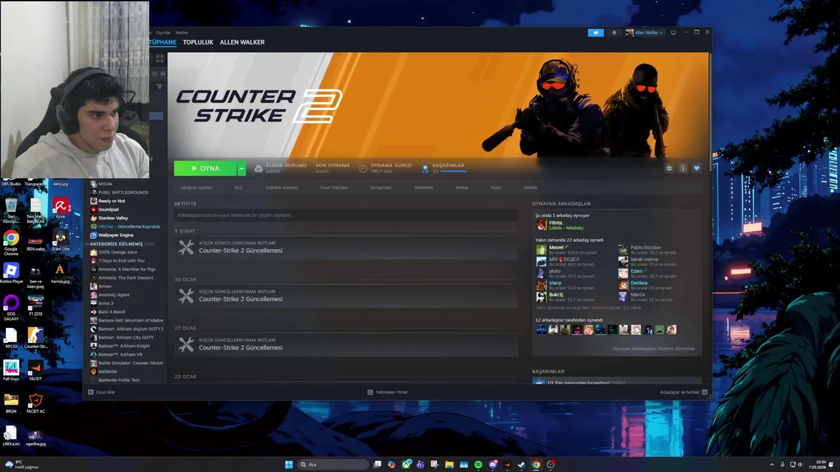Open library filter options icon
The image size is (840, 472).
click(159, 86)
